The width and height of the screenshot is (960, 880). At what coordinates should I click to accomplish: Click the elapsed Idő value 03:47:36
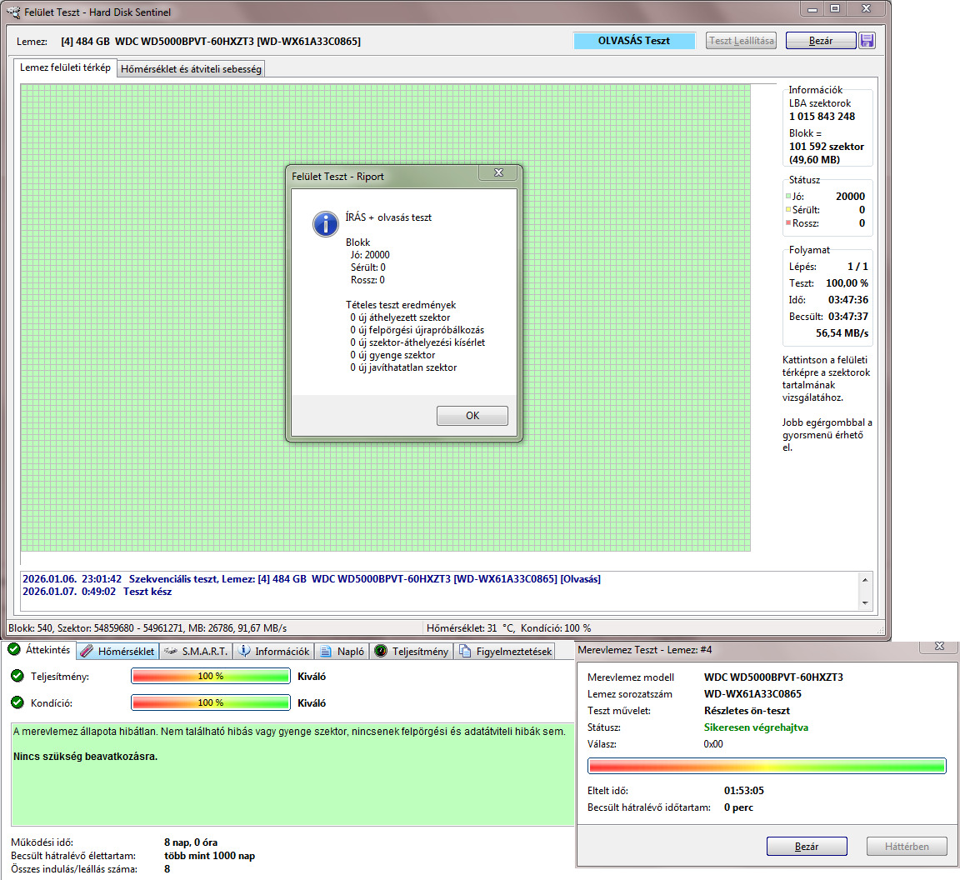point(848,299)
